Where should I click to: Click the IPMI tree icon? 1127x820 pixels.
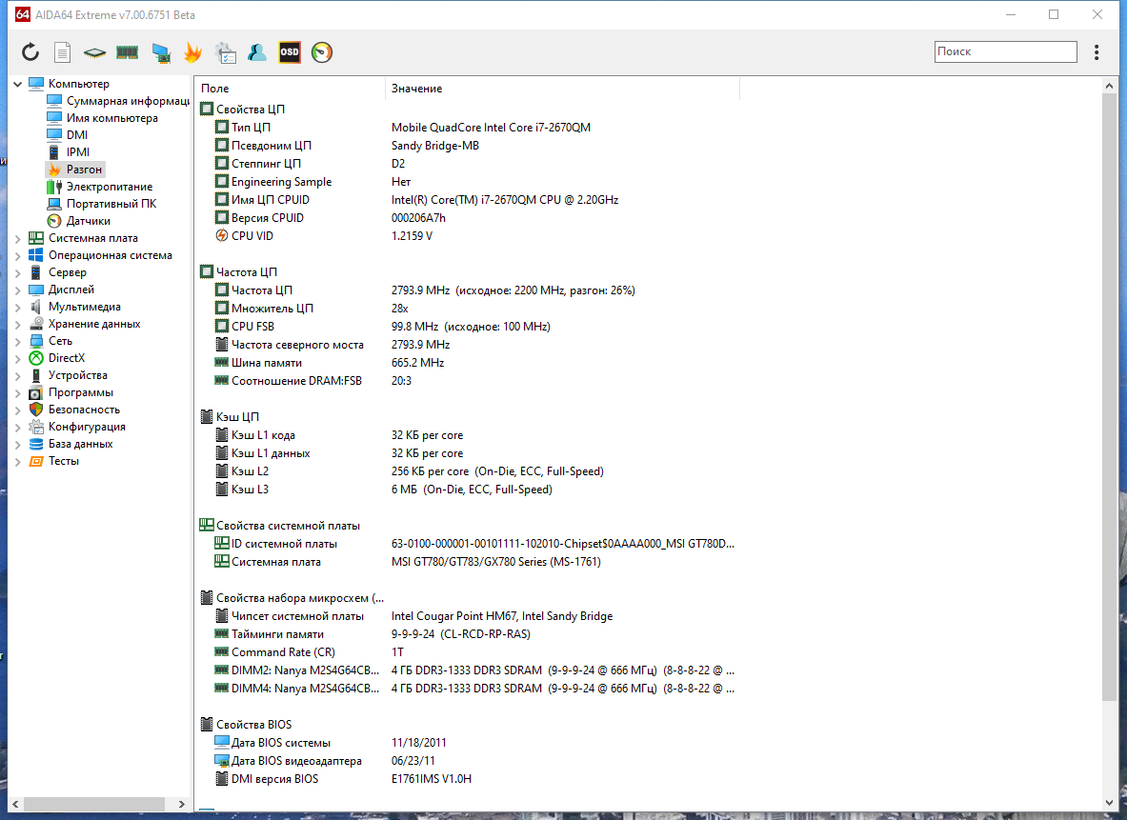point(54,152)
